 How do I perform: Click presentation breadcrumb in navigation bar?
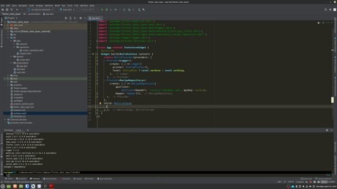pos(34,14)
